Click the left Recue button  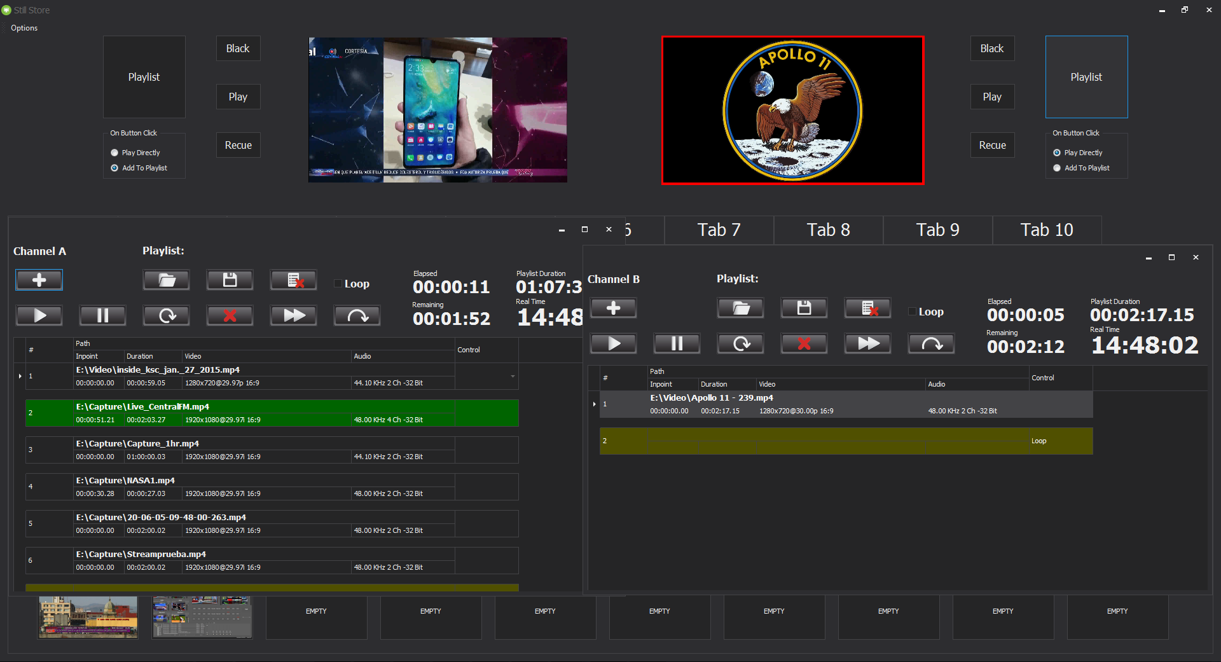[x=238, y=145]
